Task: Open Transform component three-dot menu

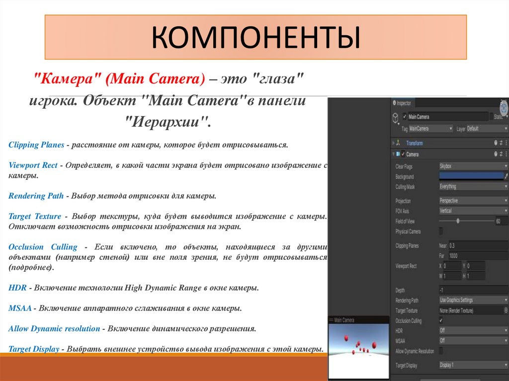Action: 506,143
